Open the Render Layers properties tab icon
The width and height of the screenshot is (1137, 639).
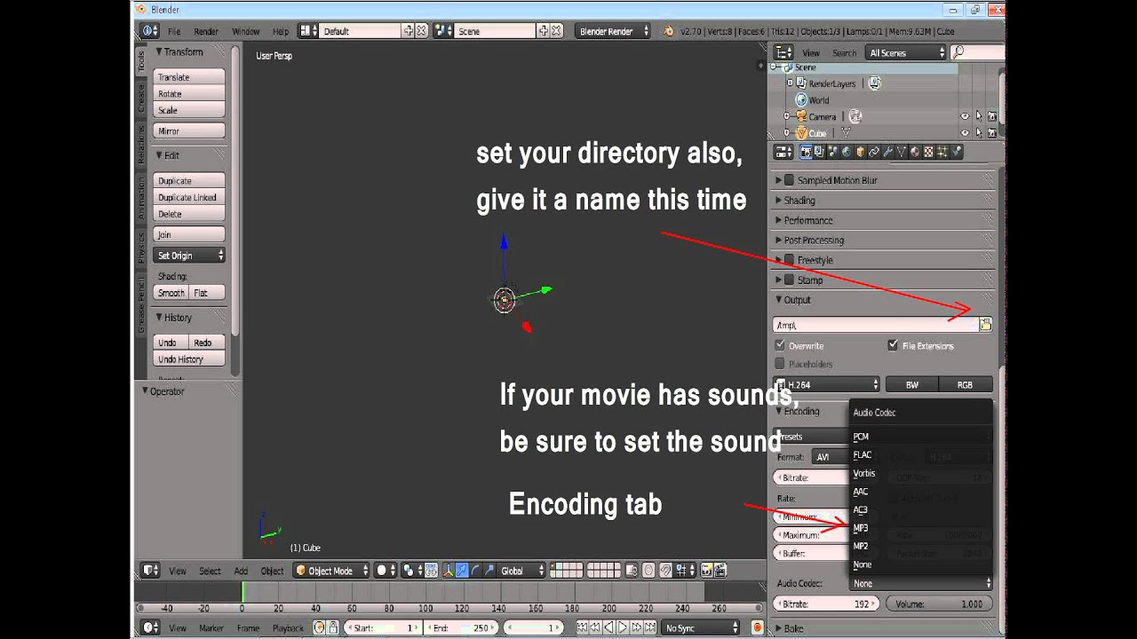[x=820, y=152]
